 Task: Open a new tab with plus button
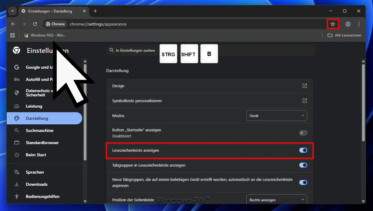click(x=95, y=11)
